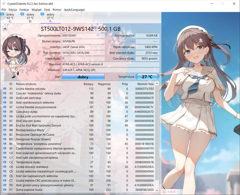Click status icon for Liczba błędów CRC row
Image resolution: width=240 pixels, height=195 pixels.
click(x=5, y=180)
